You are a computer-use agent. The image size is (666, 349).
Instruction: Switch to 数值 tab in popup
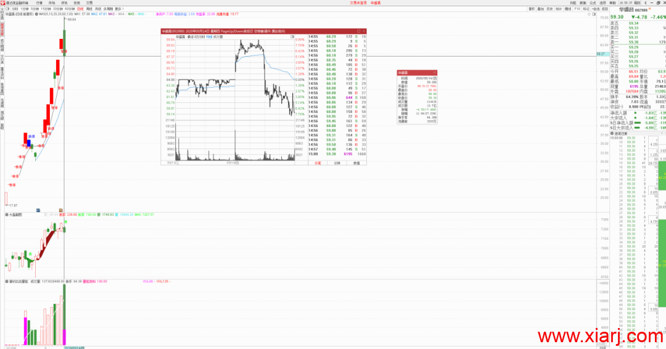click(356, 163)
